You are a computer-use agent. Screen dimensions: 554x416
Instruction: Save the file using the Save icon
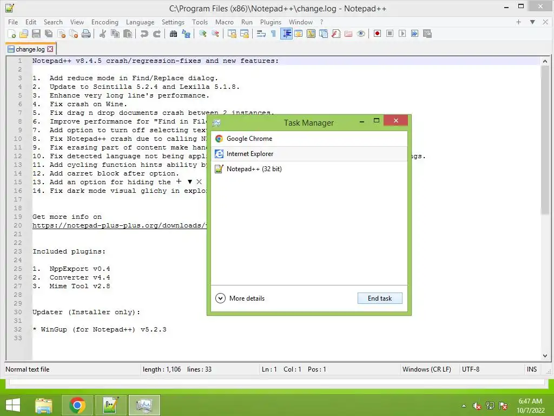[x=36, y=34]
